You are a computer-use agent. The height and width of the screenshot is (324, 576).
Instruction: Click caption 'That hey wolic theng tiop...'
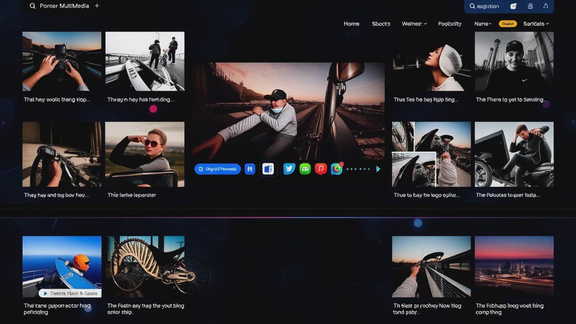57,99
